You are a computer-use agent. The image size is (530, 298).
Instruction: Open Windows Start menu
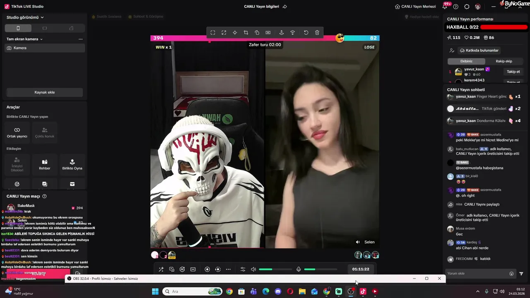pos(155,291)
